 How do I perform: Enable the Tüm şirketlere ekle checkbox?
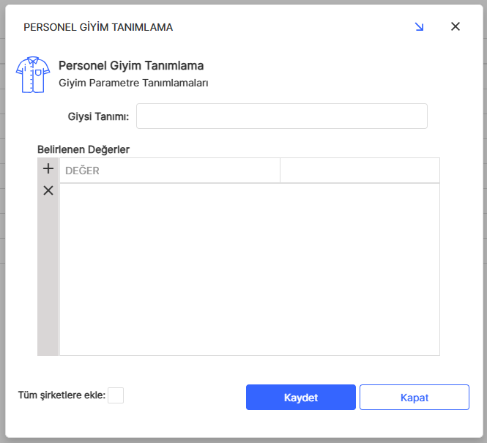116,395
